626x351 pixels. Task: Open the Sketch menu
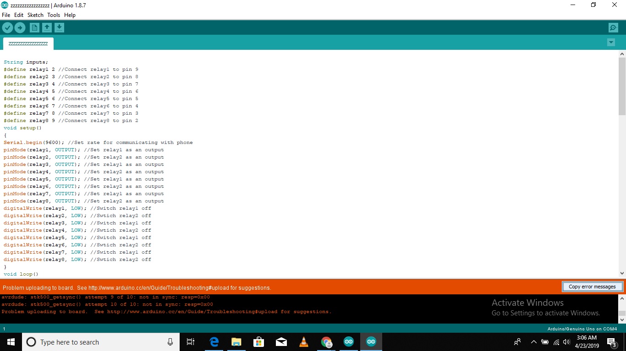click(x=35, y=15)
